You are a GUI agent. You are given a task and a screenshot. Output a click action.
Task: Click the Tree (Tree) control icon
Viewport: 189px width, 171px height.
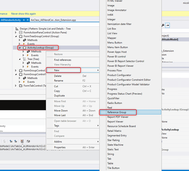coord(24,59)
